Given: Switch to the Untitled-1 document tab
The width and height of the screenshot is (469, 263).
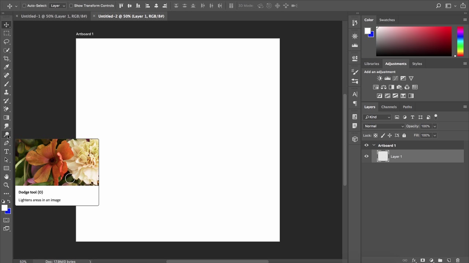Looking at the screenshot, I should 54,16.
